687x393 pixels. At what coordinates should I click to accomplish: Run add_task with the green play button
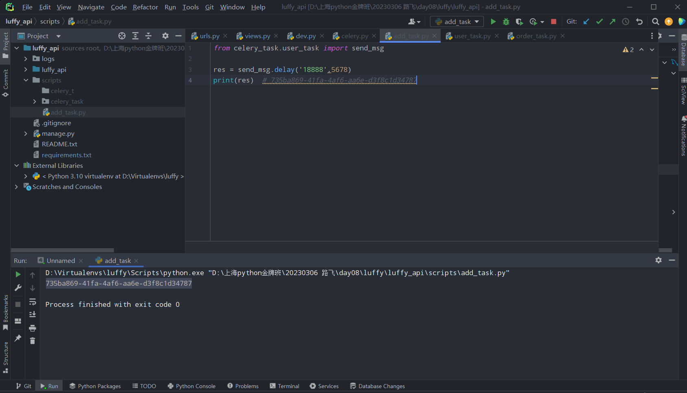pos(493,22)
